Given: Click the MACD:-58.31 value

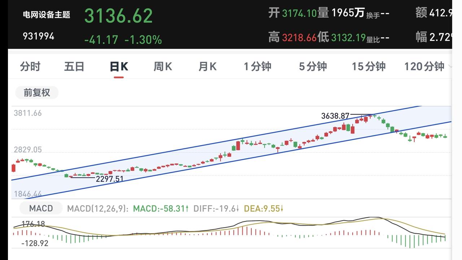Looking at the screenshot, I should pos(161,209).
